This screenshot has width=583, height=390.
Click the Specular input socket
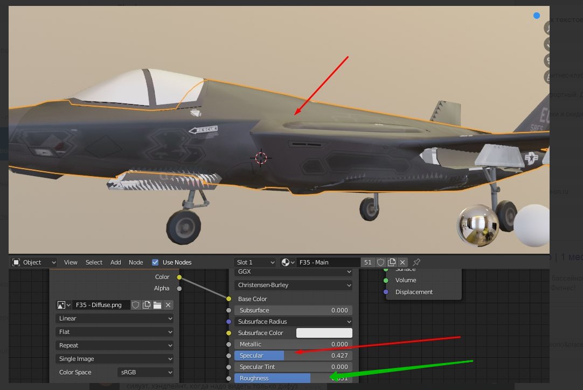(228, 356)
